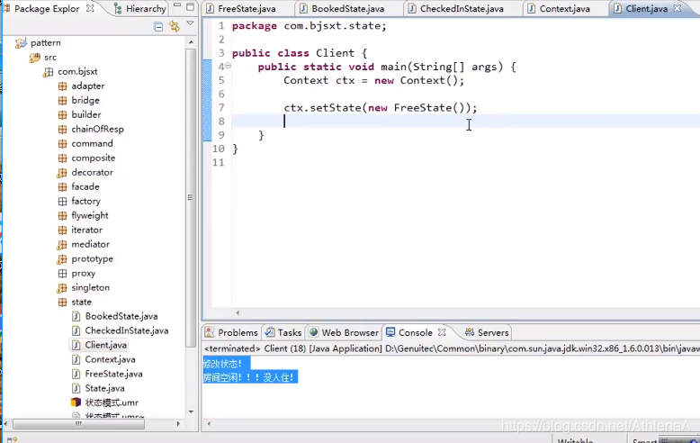Open the Context.java editor tab
The image size is (700, 443).
pos(564,8)
